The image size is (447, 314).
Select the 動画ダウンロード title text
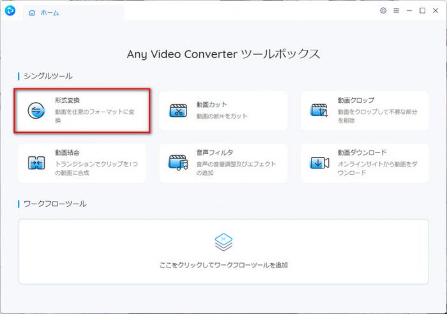[x=362, y=153]
